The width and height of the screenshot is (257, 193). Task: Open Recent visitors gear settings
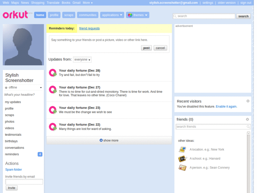pos(248,101)
